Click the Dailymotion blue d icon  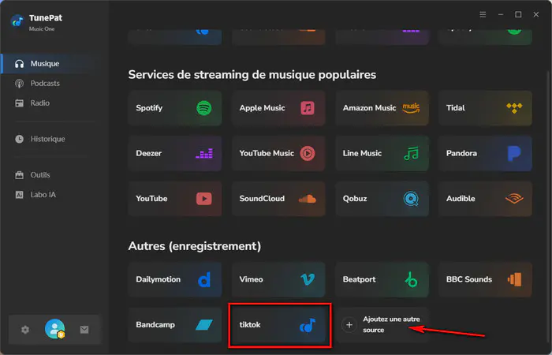tap(204, 279)
